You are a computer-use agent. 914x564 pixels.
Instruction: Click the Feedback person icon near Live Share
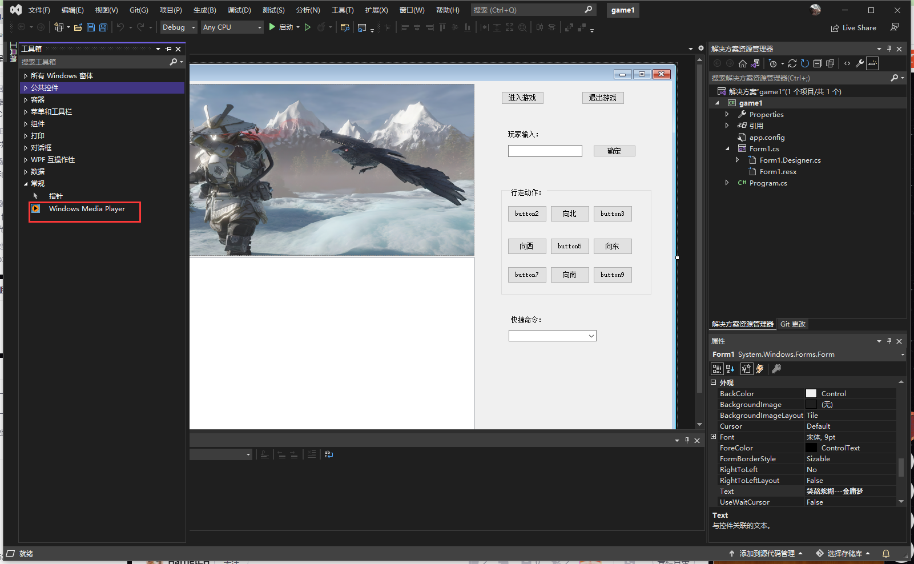[895, 27]
